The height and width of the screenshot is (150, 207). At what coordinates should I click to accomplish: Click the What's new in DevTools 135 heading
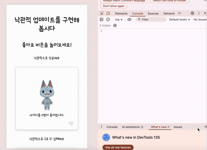pyautogui.click(x=136, y=137)
